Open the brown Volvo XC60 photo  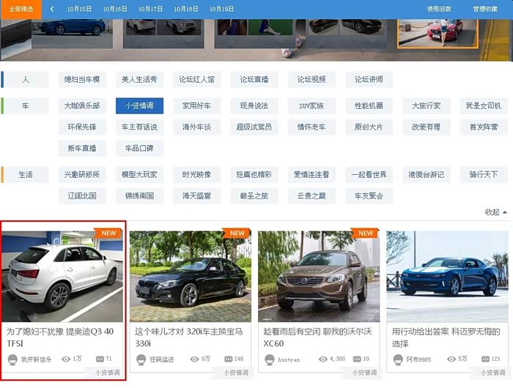click(319, 277)
